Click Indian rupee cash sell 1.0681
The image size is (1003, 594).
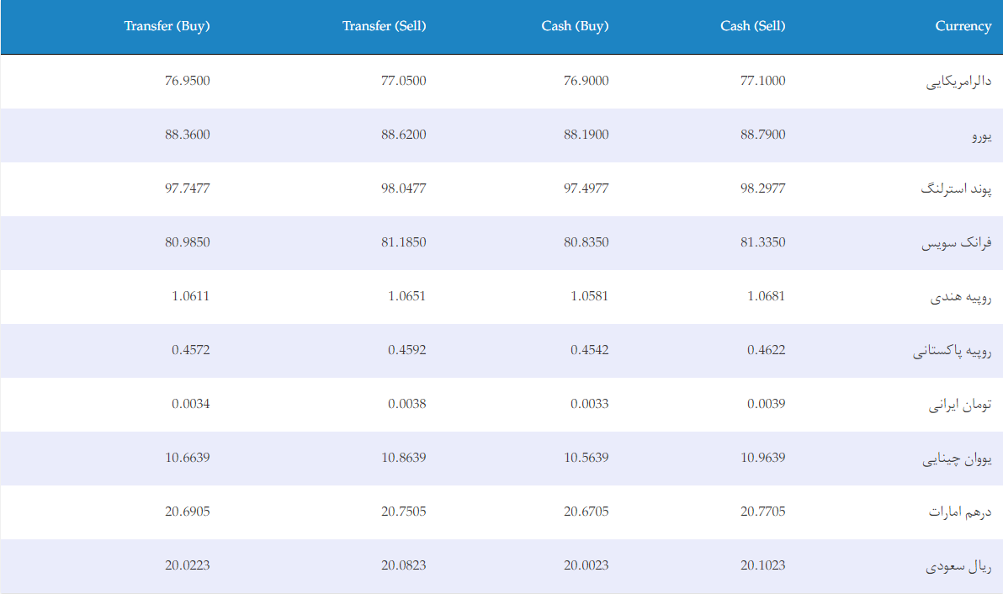click(x=767, y=295)
